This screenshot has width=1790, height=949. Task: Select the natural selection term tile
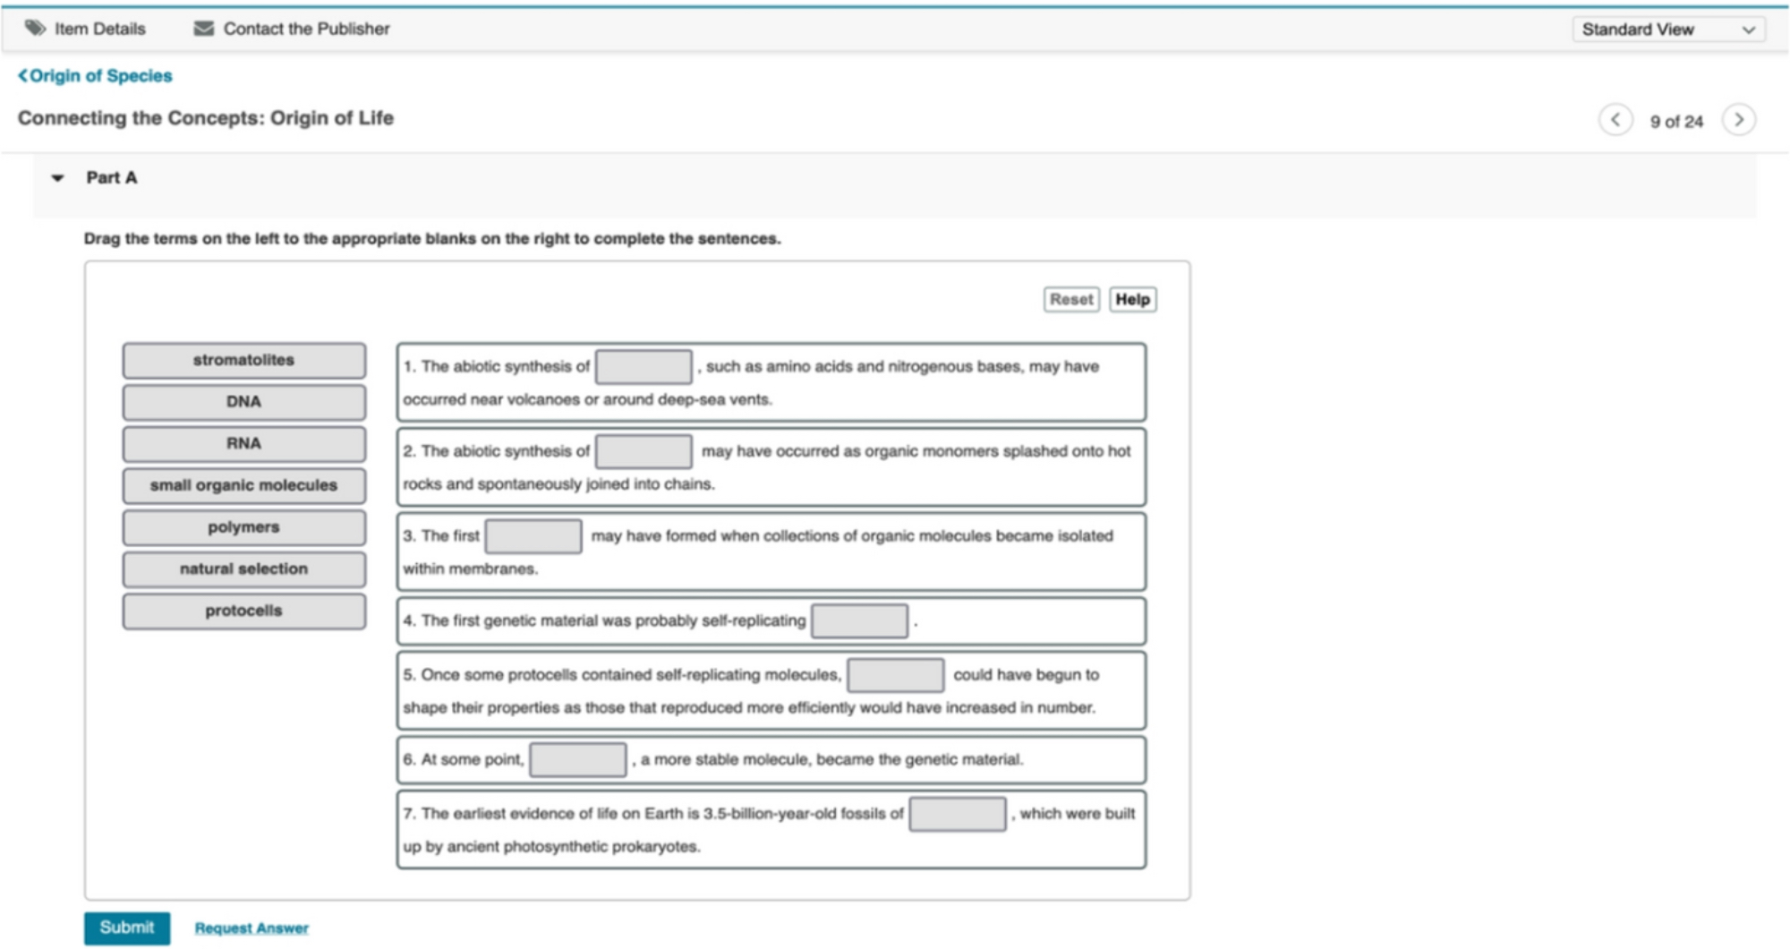(243, 569)
